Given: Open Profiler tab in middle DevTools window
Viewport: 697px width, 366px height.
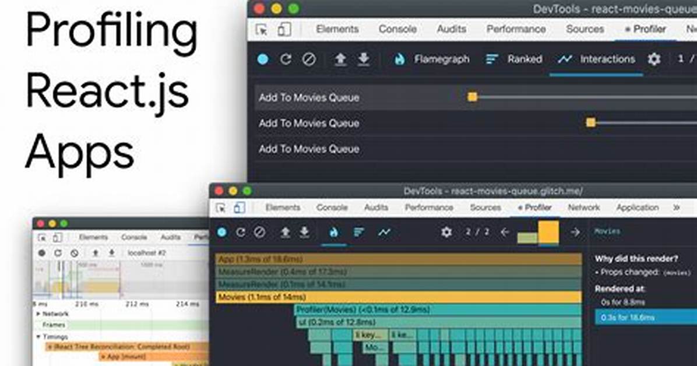Looking at the screenshot, I should 535,207.
